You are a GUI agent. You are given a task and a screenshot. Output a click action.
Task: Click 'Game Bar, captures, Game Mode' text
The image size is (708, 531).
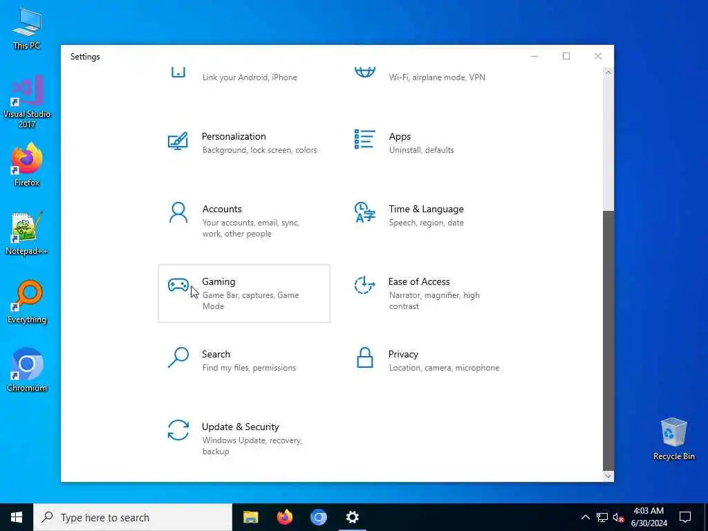point(250,301)
